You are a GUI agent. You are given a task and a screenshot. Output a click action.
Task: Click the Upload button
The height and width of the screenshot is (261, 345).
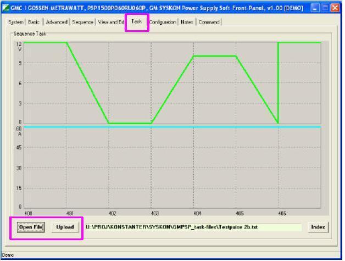(65, 227)
